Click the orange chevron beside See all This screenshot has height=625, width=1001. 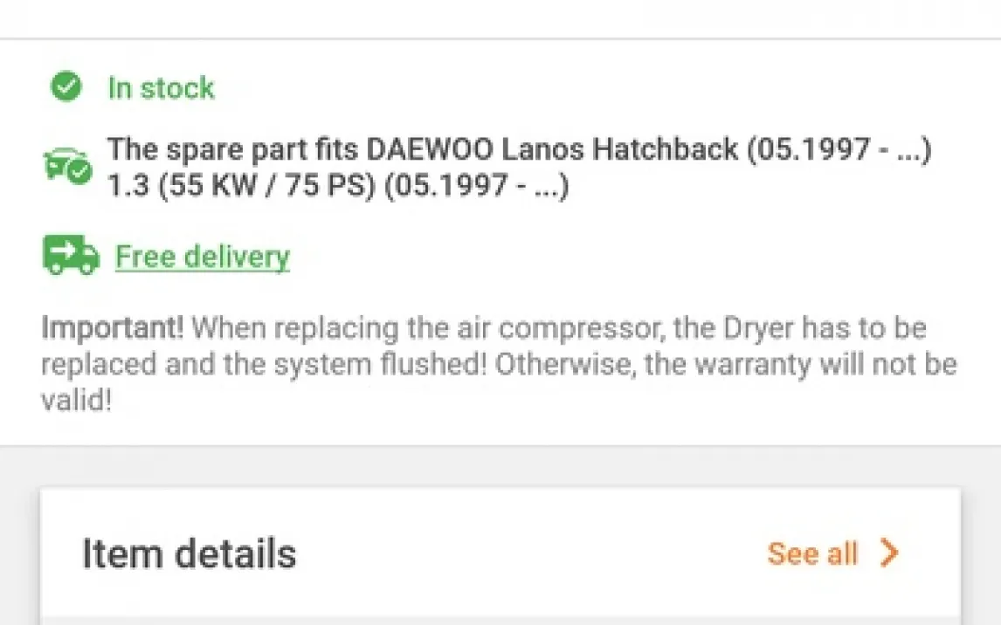pyautogui.click(x=888, y=553)
